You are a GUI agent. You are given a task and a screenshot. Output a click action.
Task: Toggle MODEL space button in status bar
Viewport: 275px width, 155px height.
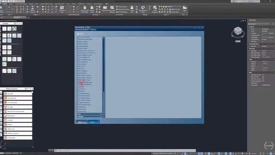pos(171,154)
